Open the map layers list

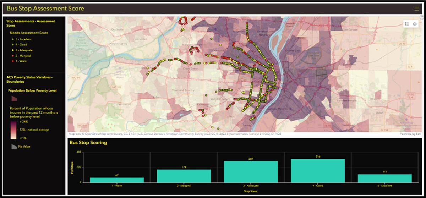[x=415, y=24]
